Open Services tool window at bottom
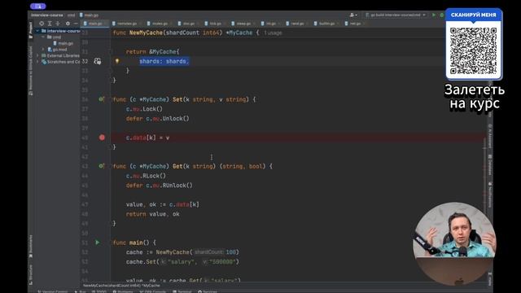 click(208, 291)
